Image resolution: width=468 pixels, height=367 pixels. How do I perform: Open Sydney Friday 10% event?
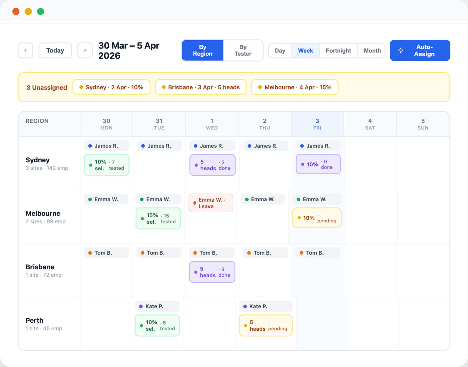pyautogui.click(x=318, y=164)
